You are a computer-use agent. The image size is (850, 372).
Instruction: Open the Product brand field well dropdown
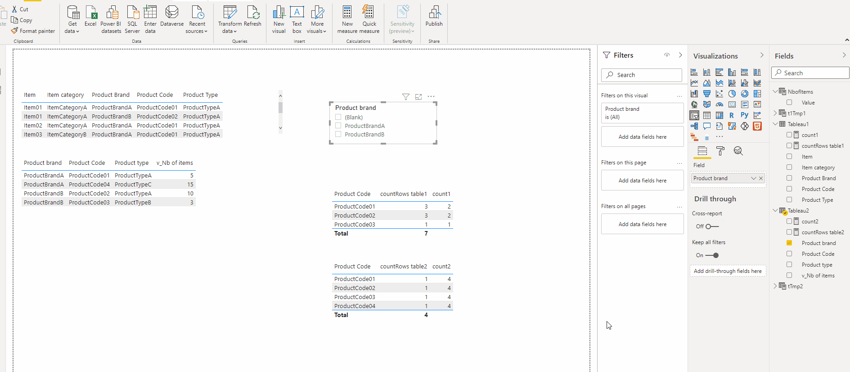[753, 178]
